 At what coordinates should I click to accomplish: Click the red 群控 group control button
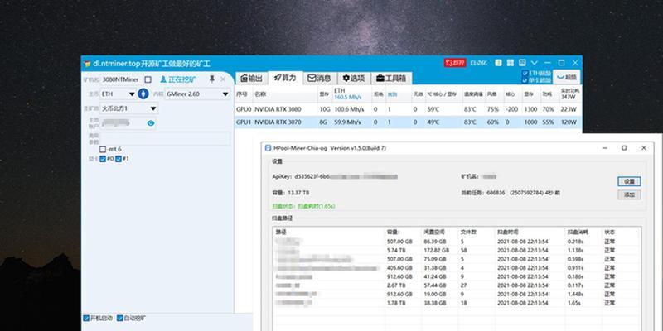454,63
